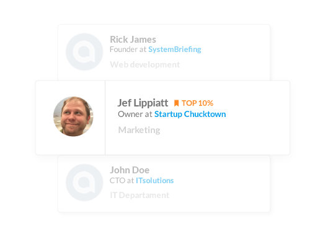Click Jef Lippiatt's profile photo

(73, 116)
